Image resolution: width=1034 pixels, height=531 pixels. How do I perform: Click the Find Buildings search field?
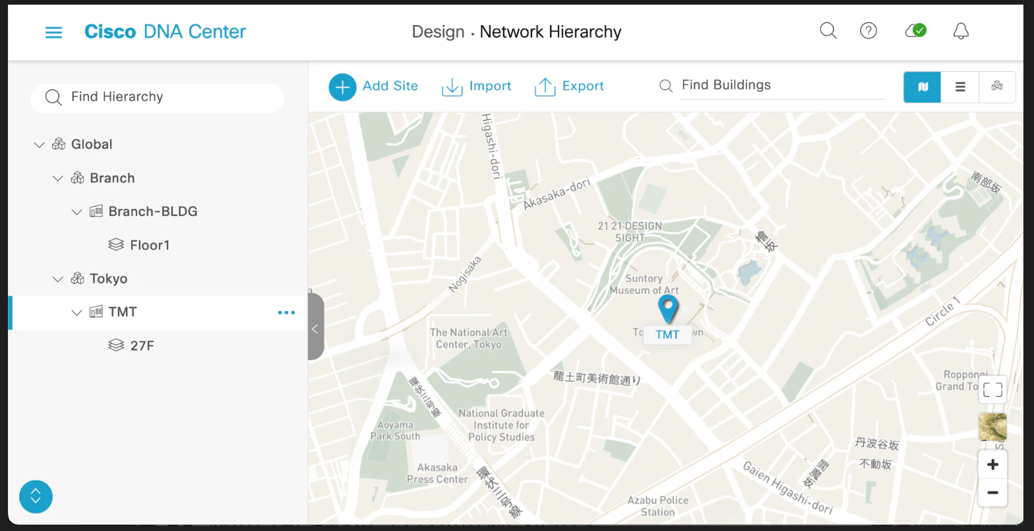(781, 86)
